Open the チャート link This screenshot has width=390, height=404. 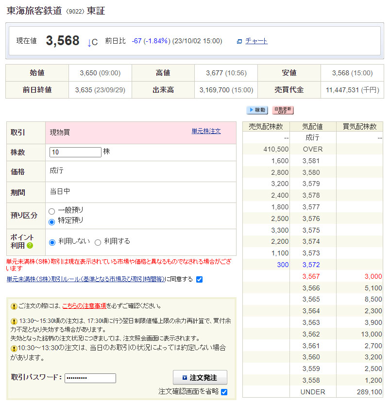(256, 41)
